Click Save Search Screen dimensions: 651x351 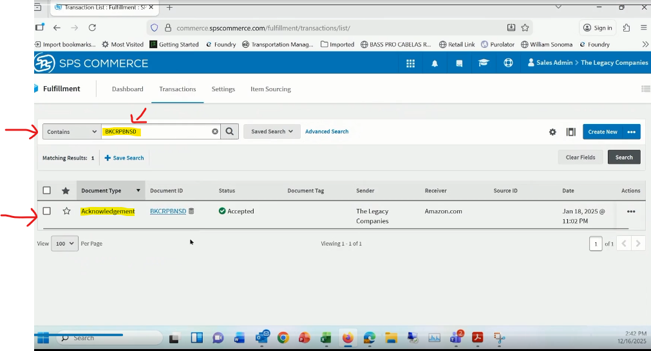(x=124, y=158)
